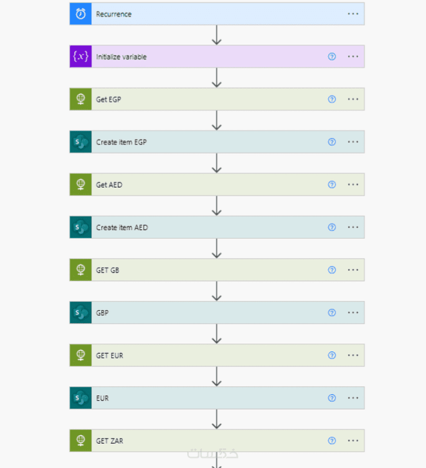Click the GBP SharePoint action icon

[x=81, y=313]
